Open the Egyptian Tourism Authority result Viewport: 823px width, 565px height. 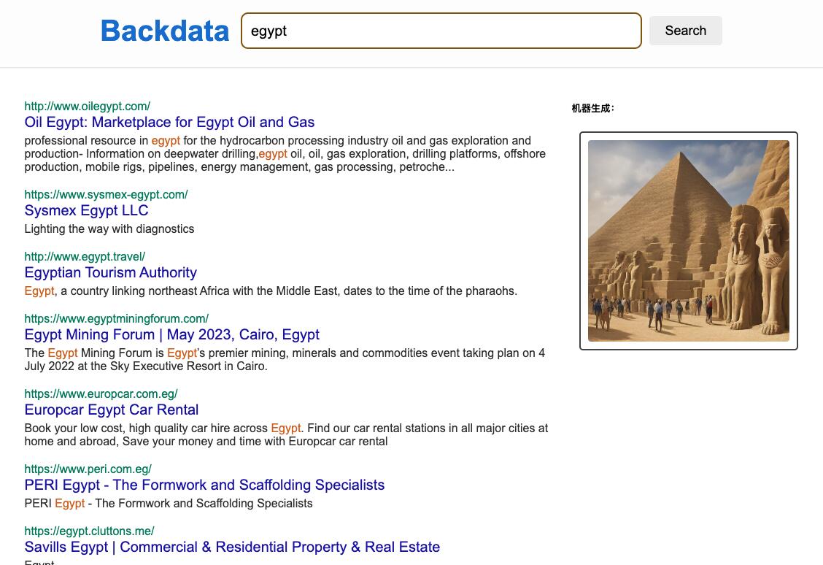pos(110,272)
